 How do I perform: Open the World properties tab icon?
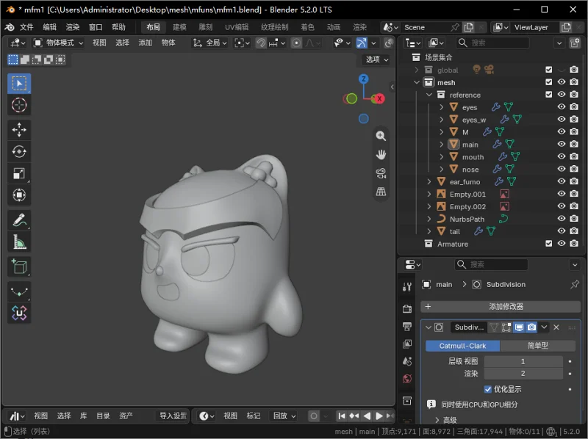click(x=407, y=379)
